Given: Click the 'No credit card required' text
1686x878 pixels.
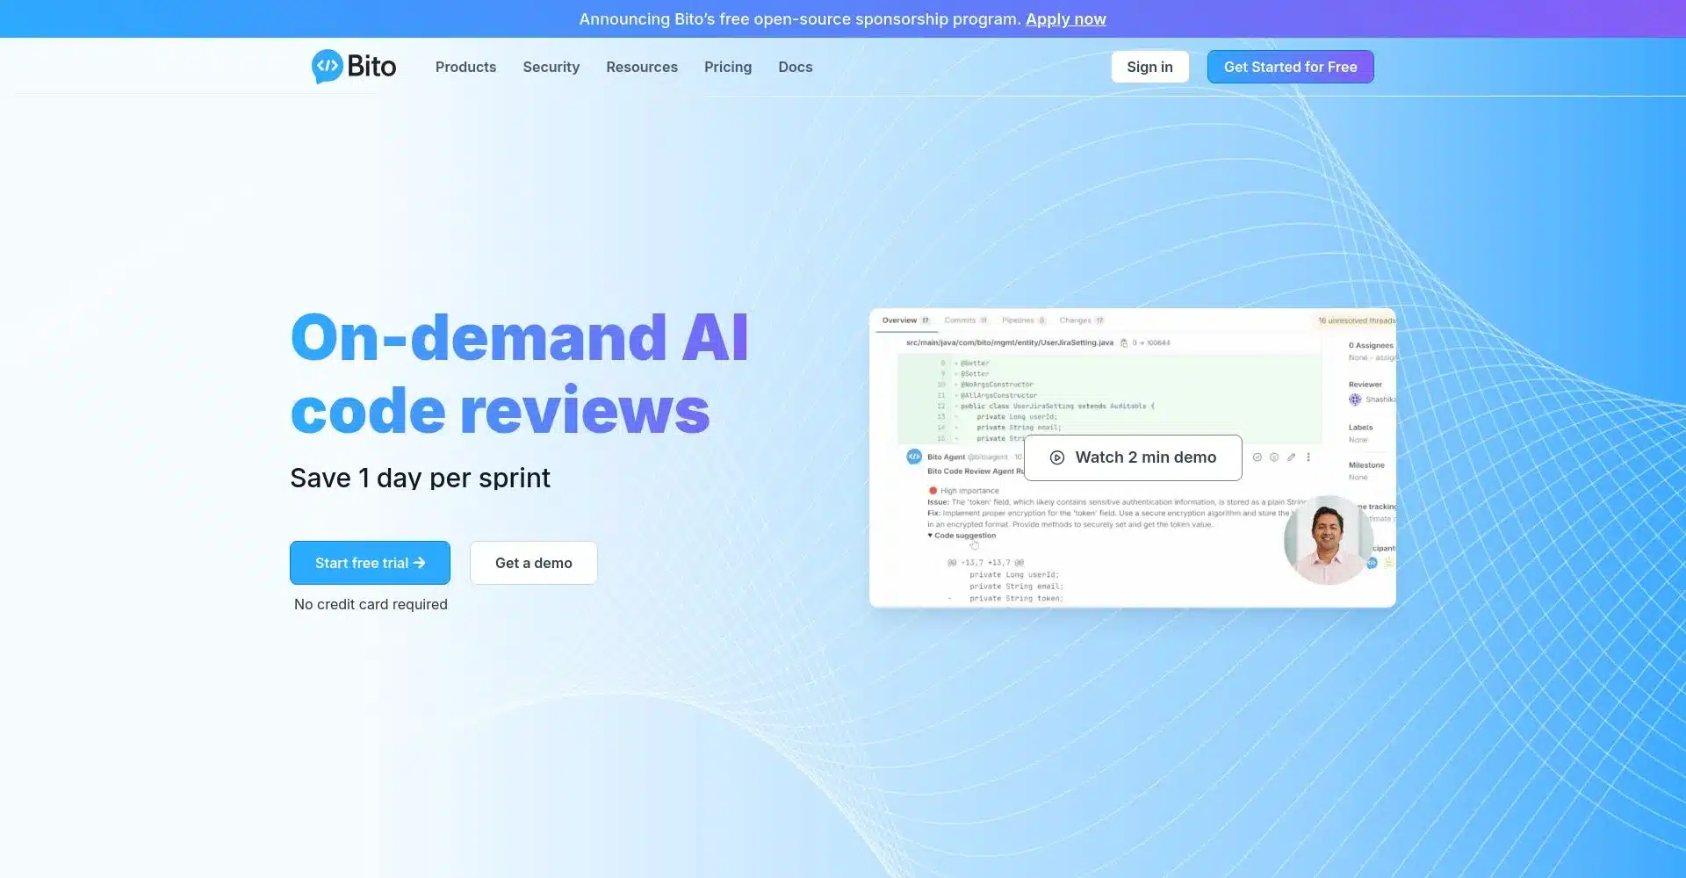Looking at the screenshot, I should pyautogui.click(x=371, y=604).
